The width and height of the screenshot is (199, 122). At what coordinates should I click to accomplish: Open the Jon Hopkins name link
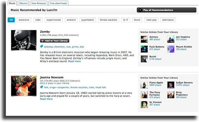coord(183,37)
